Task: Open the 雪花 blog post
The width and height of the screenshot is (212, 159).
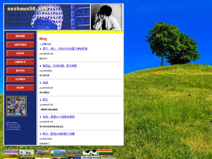Action: click(45, 100)
